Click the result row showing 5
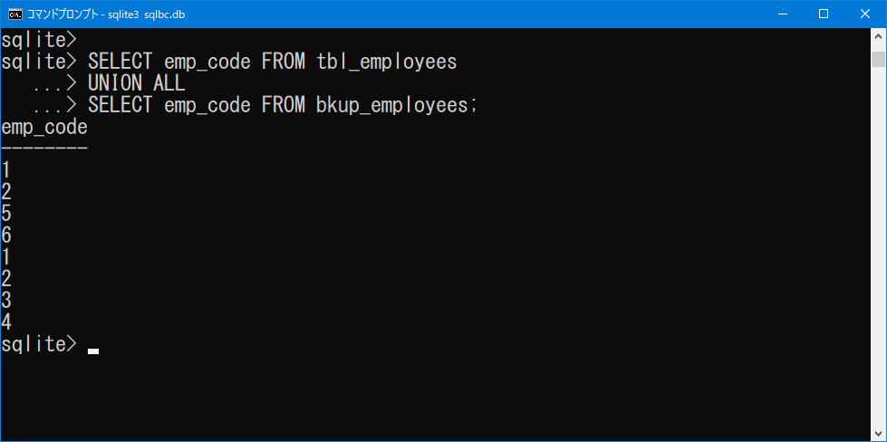The image size is (887, 442). (x=6, y=214)
